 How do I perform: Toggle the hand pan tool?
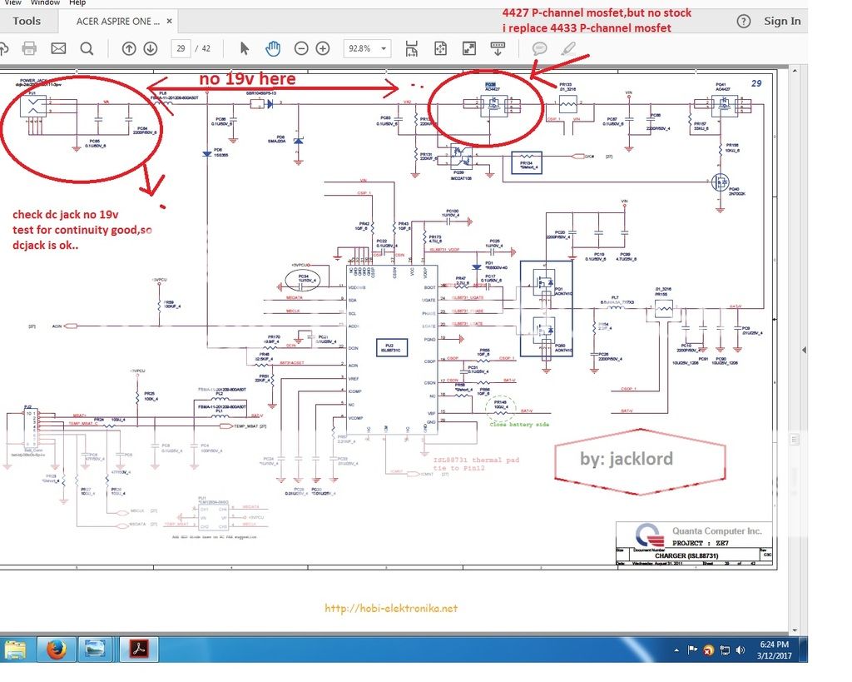click(272, 48)
